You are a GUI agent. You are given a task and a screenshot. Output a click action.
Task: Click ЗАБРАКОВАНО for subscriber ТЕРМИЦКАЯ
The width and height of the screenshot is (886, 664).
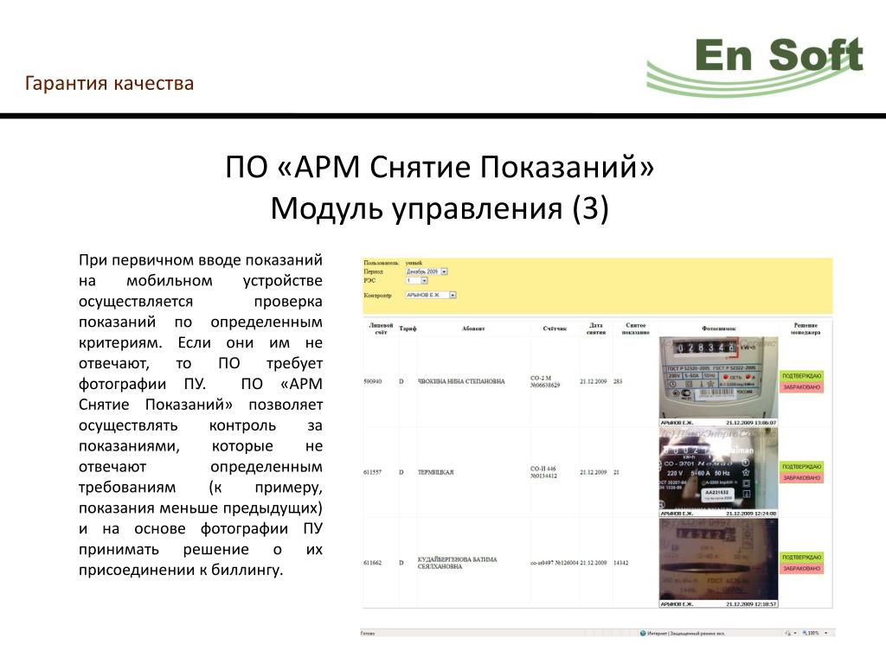coord(801,478)
